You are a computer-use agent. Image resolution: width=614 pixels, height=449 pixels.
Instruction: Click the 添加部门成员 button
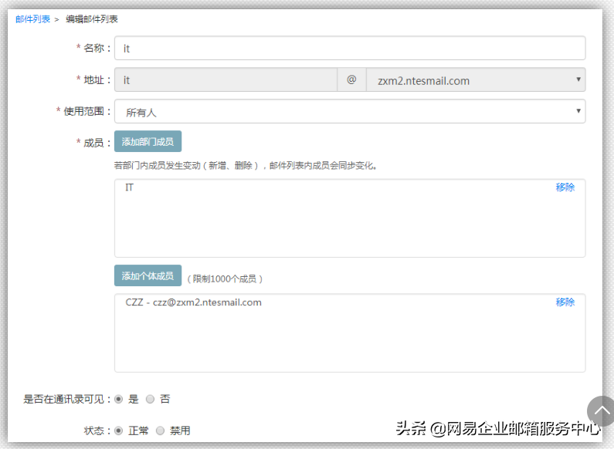coord(148,141)
